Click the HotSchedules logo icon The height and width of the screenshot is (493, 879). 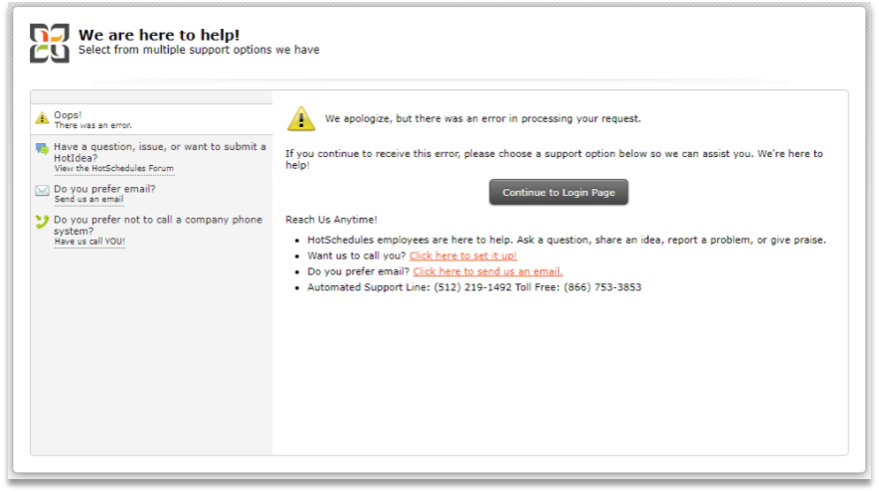pyautogui.click(x=50, y=43)
